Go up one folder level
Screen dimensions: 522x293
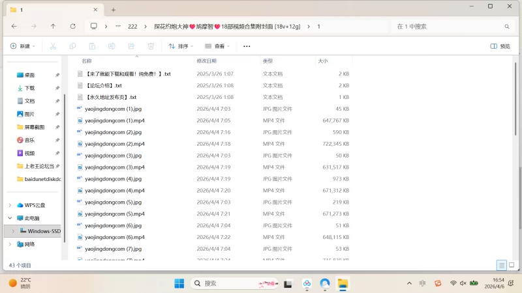click(53, 26)
